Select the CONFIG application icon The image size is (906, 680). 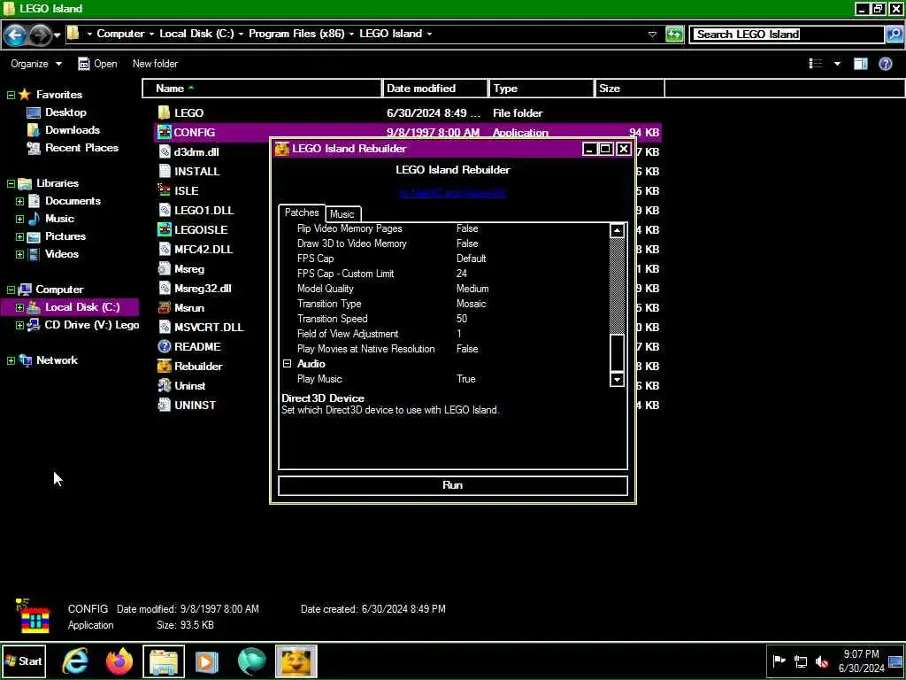164,133
